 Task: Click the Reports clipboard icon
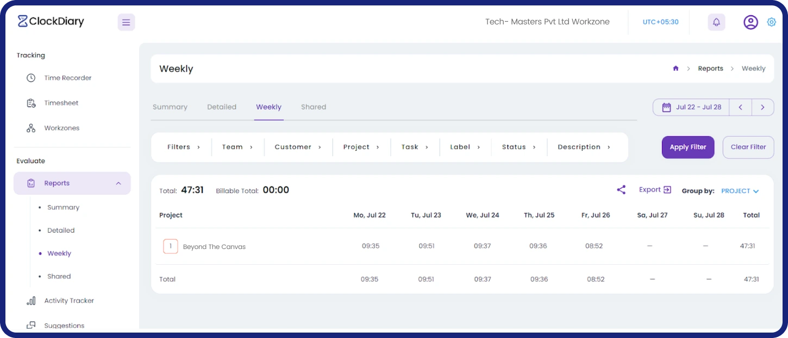pyautogui.click(x=31, y=183)
